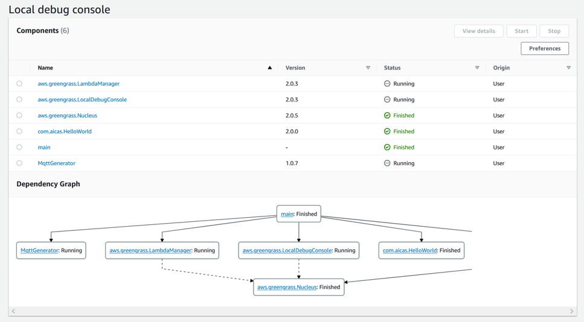Image resolution: width=584 pixels, height=322 pixels.
Task: Click version 2.0.5 cell
Action: pyautogui.click(x=292, y=116)
